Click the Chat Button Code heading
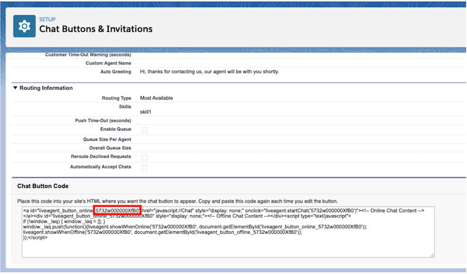This screenshot has width=467, height=274. coord(43,186)
